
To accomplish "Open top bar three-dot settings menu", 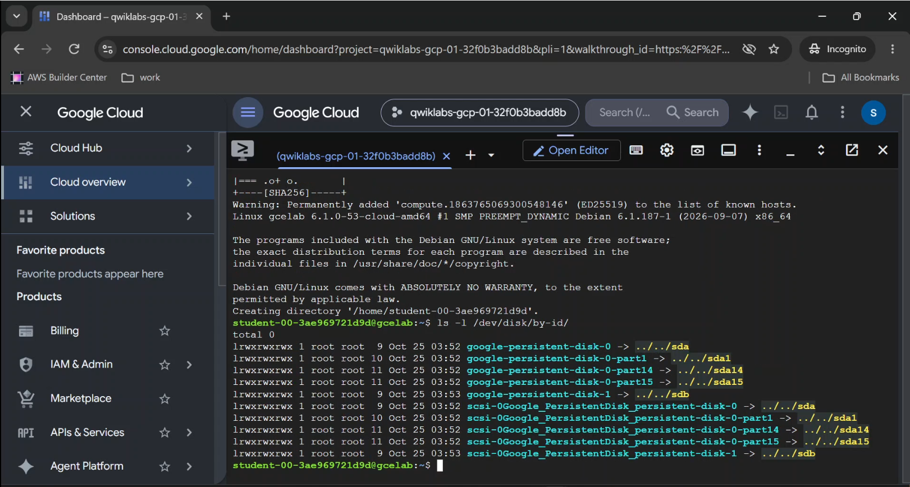I will coord(842,112).
